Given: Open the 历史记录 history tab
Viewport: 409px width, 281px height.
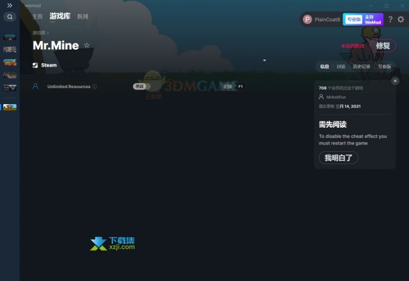Looking at the screenshot, I should click(x=362, y=66).
